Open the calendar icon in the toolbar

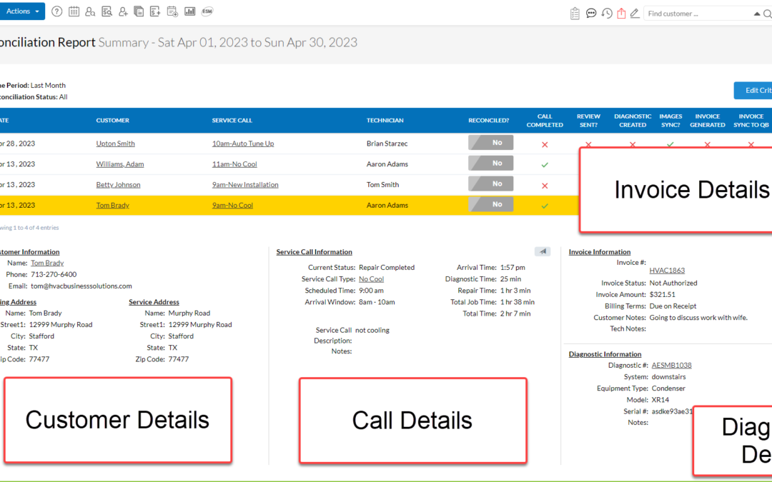pyautogui.click(x=74, y=12)
